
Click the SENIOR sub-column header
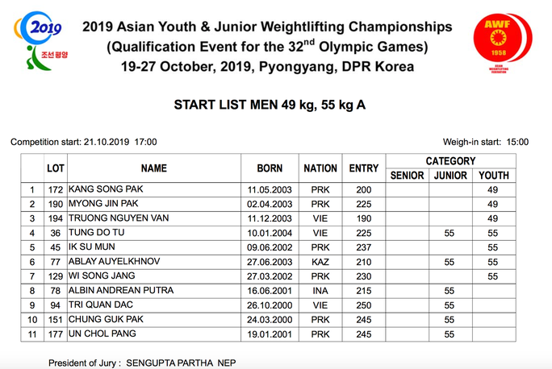[407, 176]
